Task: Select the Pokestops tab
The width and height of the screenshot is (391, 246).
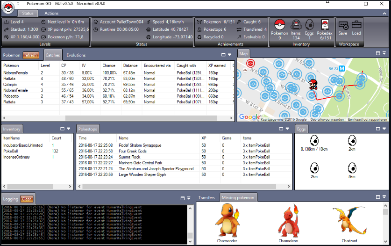Action: coord(87,129)
